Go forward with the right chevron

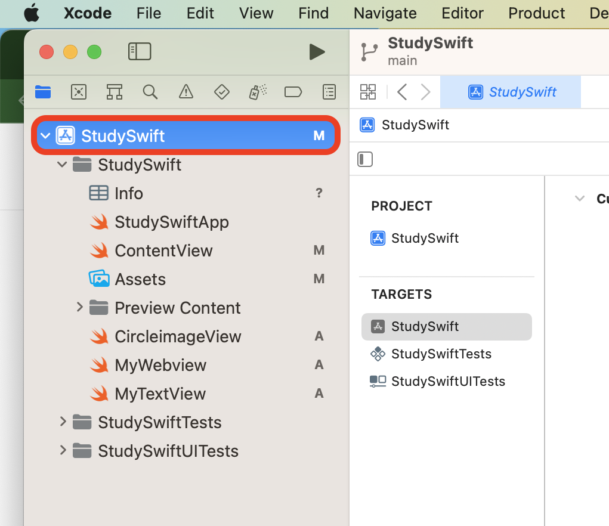pos(426,92)
